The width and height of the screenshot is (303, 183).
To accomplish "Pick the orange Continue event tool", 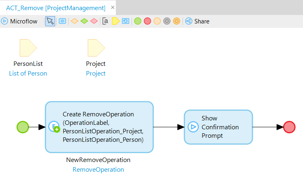I will click(x=177, y=21).
